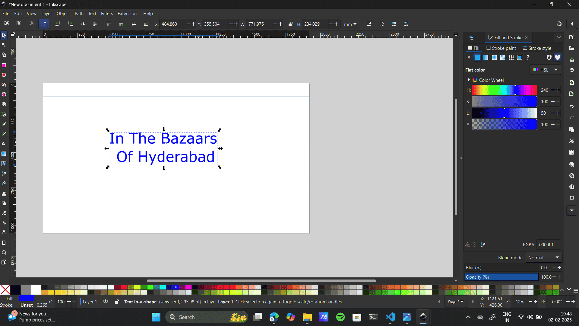
Task: Toggle guides lock at ruler corner
Action: 13,34
